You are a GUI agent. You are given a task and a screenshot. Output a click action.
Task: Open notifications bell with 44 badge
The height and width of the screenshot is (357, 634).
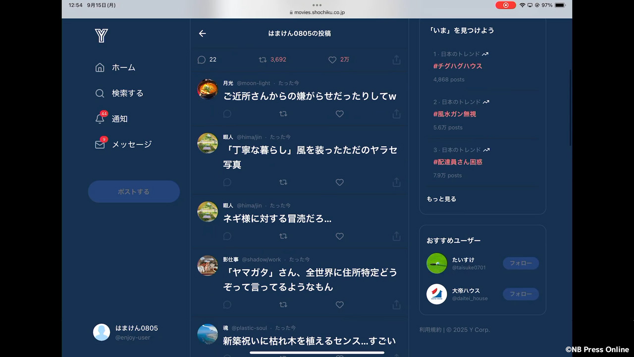point(101,119)
